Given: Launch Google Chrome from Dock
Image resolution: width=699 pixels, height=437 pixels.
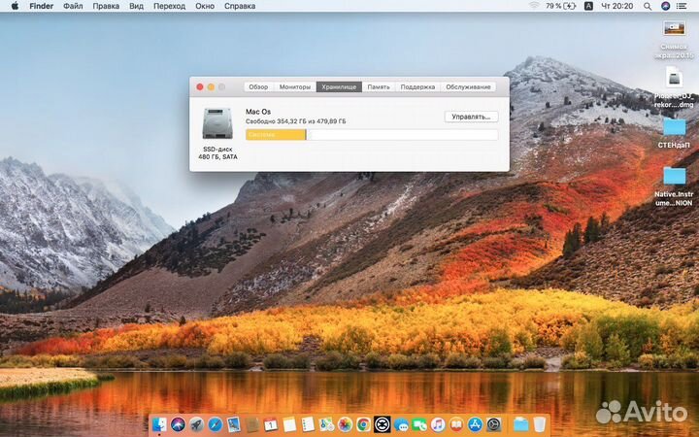Looking at the screenshot, I should pos(363,424).
